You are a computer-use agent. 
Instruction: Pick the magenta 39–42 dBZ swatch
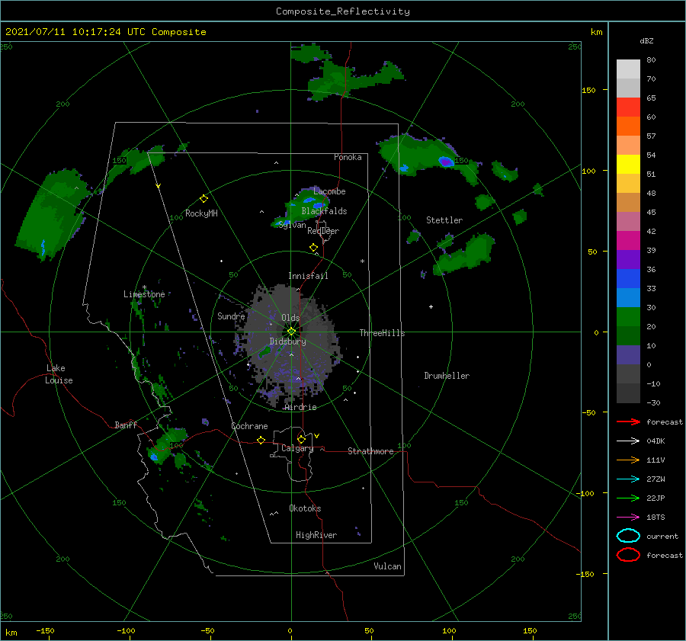pos(628,240)
